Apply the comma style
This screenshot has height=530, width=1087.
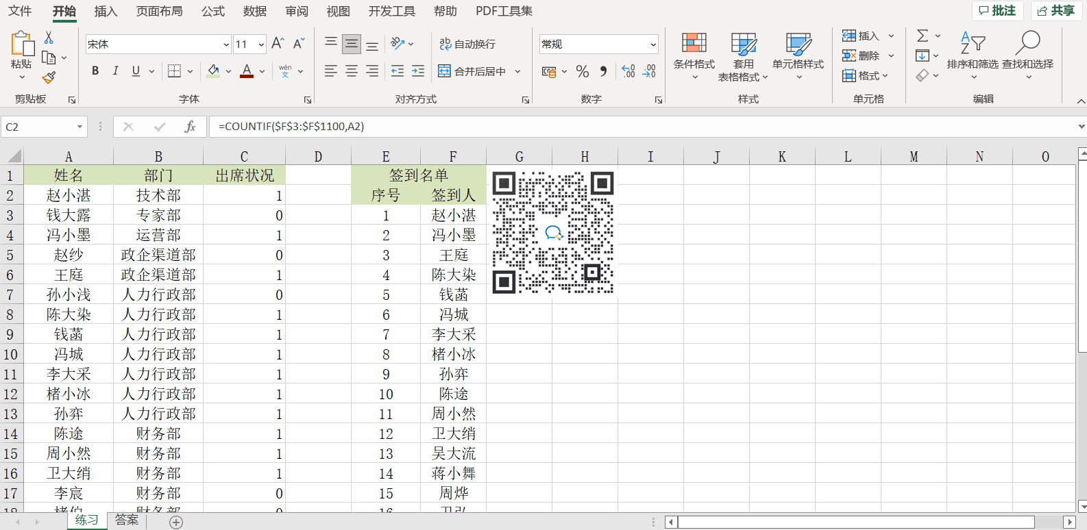[603, 71]
